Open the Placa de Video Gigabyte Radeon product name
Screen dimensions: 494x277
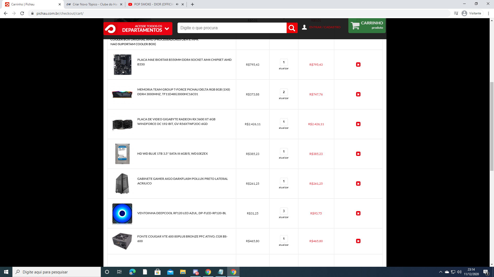[176, 122]
